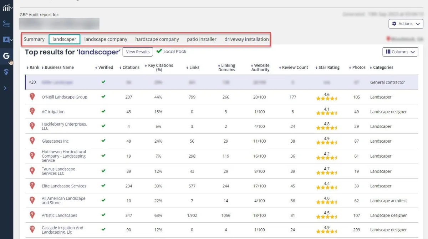Click rank 1 map pin for O'Neill Landscape
This screenshot has width=428, height=239.
[32, 96]
